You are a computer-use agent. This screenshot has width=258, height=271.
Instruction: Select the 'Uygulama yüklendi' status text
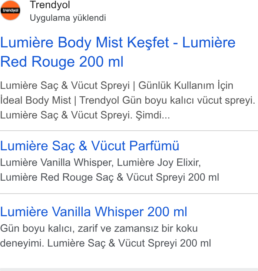point(68,18)
